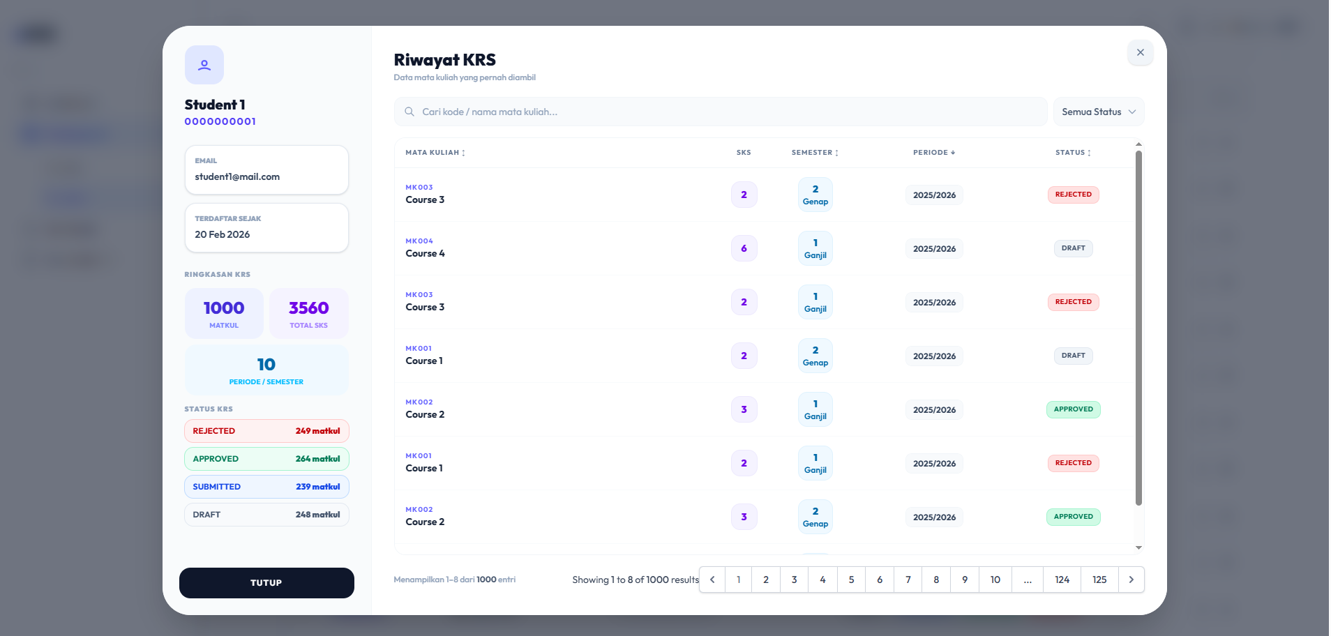
Task: Select the REJECTED 249 matkul status card
Action: coord(266,431)
